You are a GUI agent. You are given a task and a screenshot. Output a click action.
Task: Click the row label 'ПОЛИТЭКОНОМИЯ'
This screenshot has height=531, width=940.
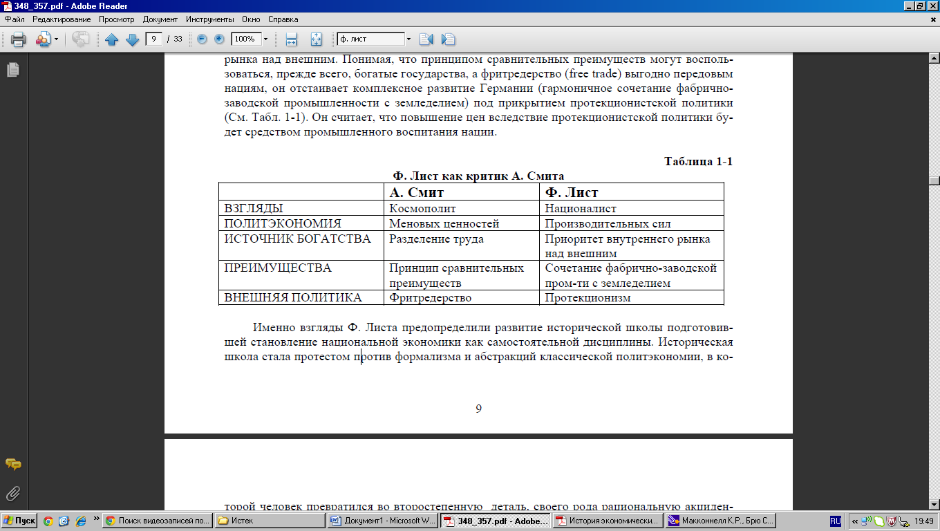[283, 224]
